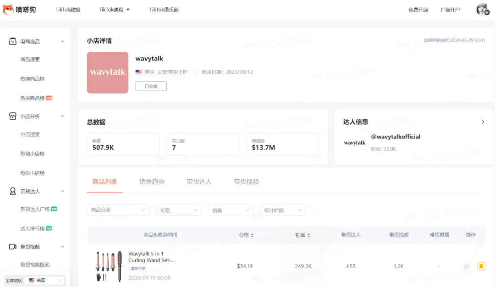Open the user avatar in top right

click(x=483, y=10)
